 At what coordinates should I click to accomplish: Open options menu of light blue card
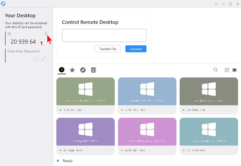coord(170,110)
